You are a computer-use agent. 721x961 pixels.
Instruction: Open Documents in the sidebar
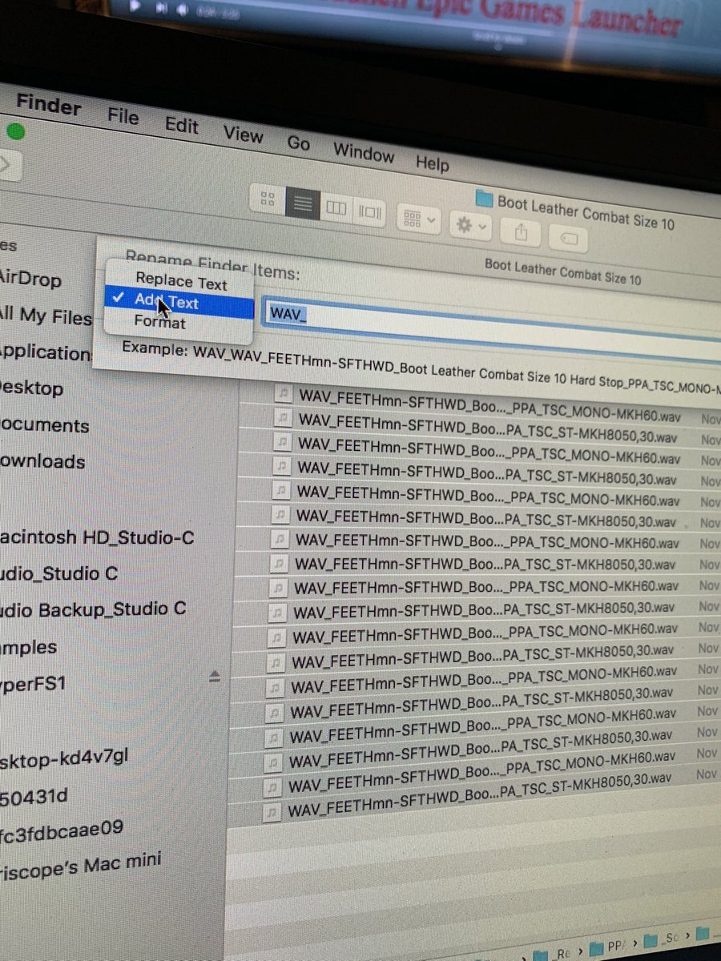coord(42,425)
